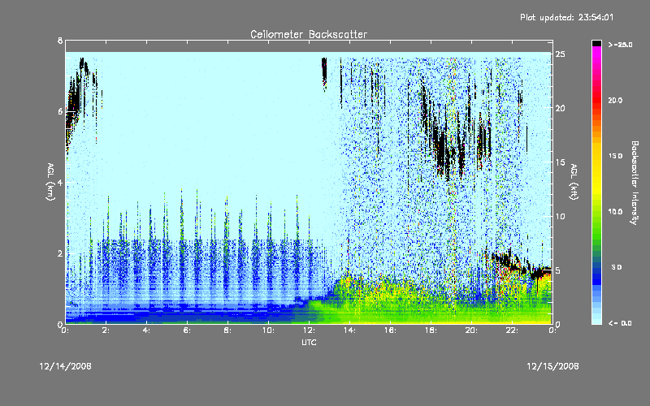This screenshot has width=650, height=406.
Task: Click the '10:' hour tick on x-axis
Action: [x=269, y=330]
